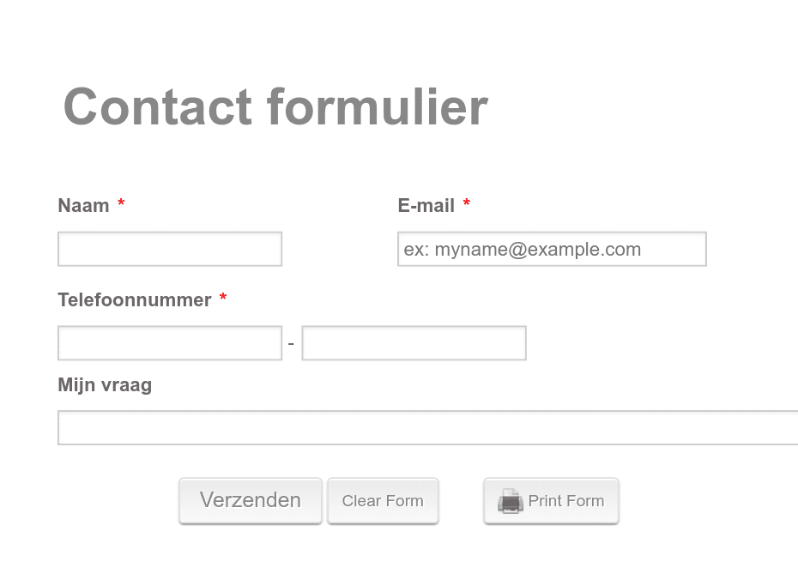This screenshot has height=586, width=798.
Task: Click the Telefoonnummer field label
Action: [135, 299]
